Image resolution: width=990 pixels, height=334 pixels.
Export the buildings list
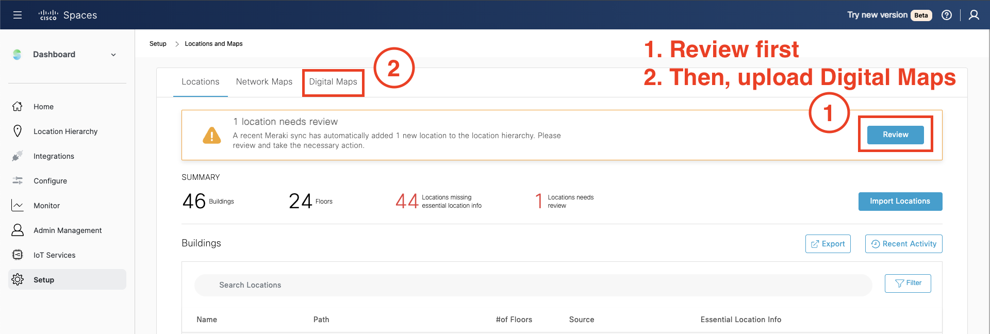828,244
